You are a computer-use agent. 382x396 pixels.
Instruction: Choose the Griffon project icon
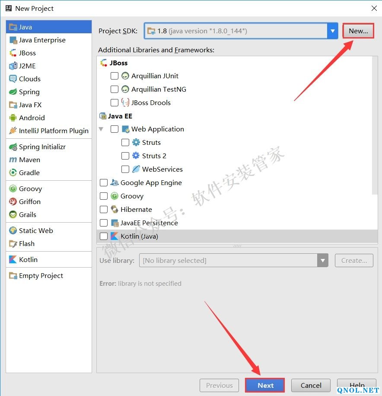(13, 201)
